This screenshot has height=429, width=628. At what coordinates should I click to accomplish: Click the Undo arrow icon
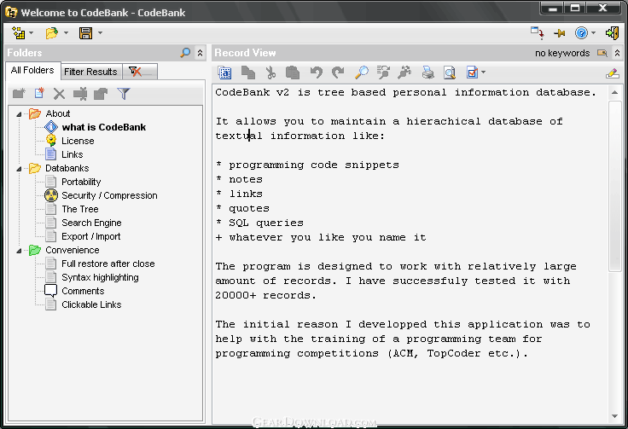click(316, 72)
